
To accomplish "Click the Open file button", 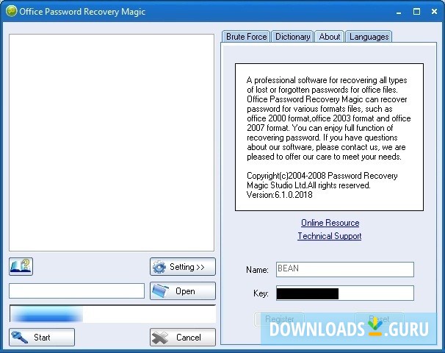I will tap(183, 290).
